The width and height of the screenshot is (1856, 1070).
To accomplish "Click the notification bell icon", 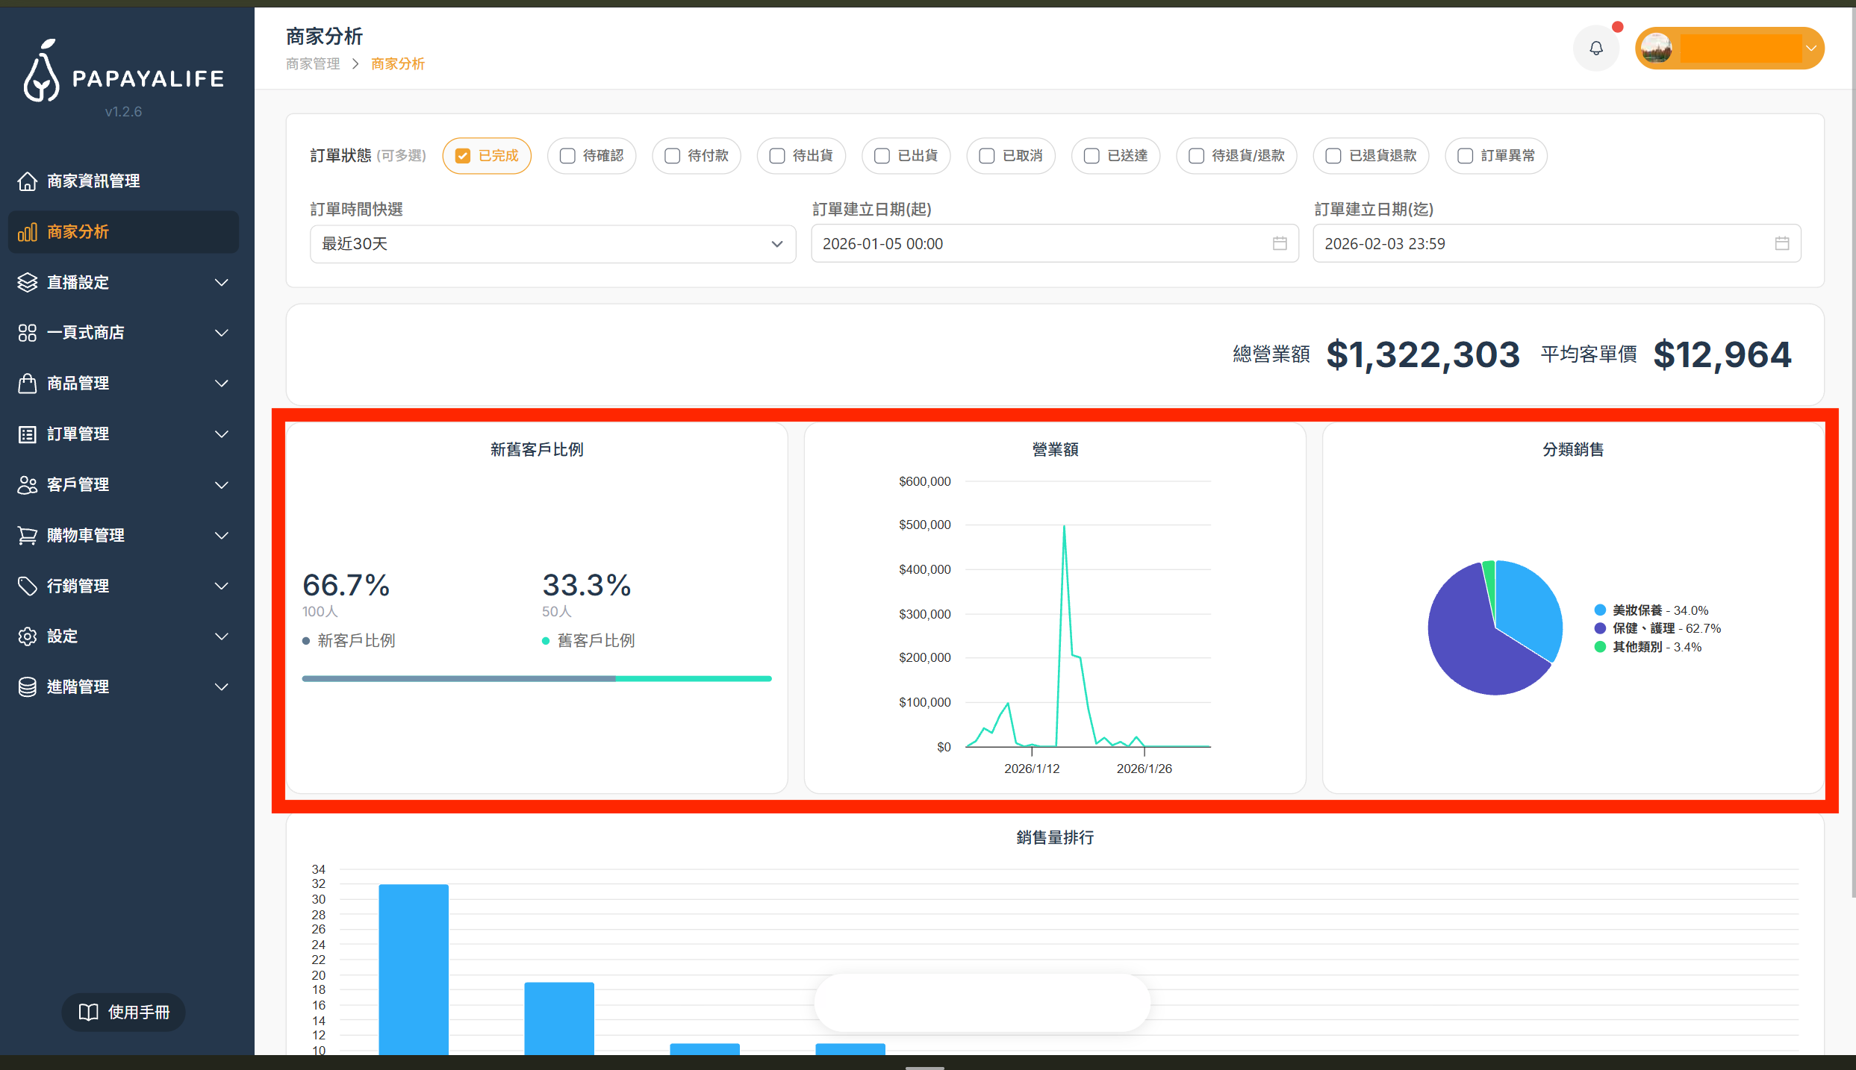I will coord(1595,49).
